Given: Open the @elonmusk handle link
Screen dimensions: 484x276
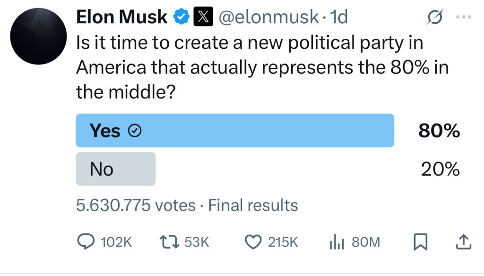Looking at the screenshot, I should 268,17.
